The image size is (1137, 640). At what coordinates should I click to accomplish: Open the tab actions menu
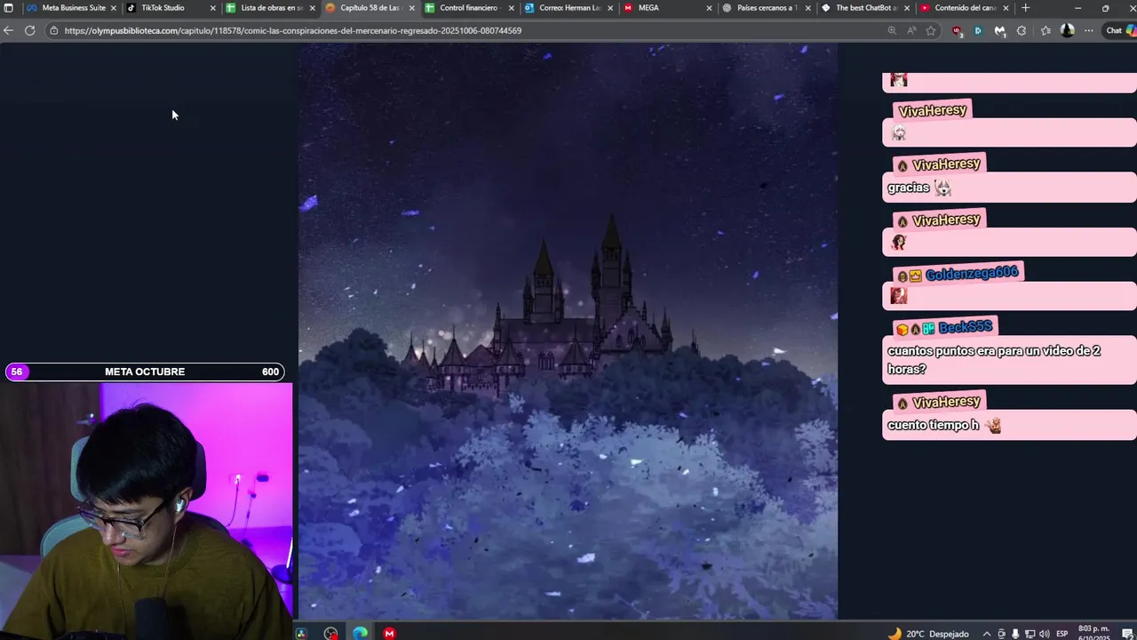pos(9,8)
